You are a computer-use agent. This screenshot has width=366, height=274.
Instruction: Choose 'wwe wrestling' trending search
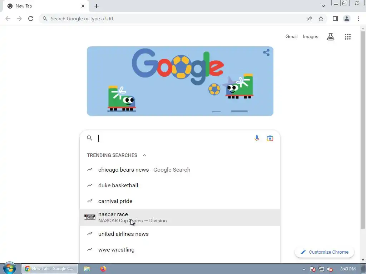coord(180,250)
